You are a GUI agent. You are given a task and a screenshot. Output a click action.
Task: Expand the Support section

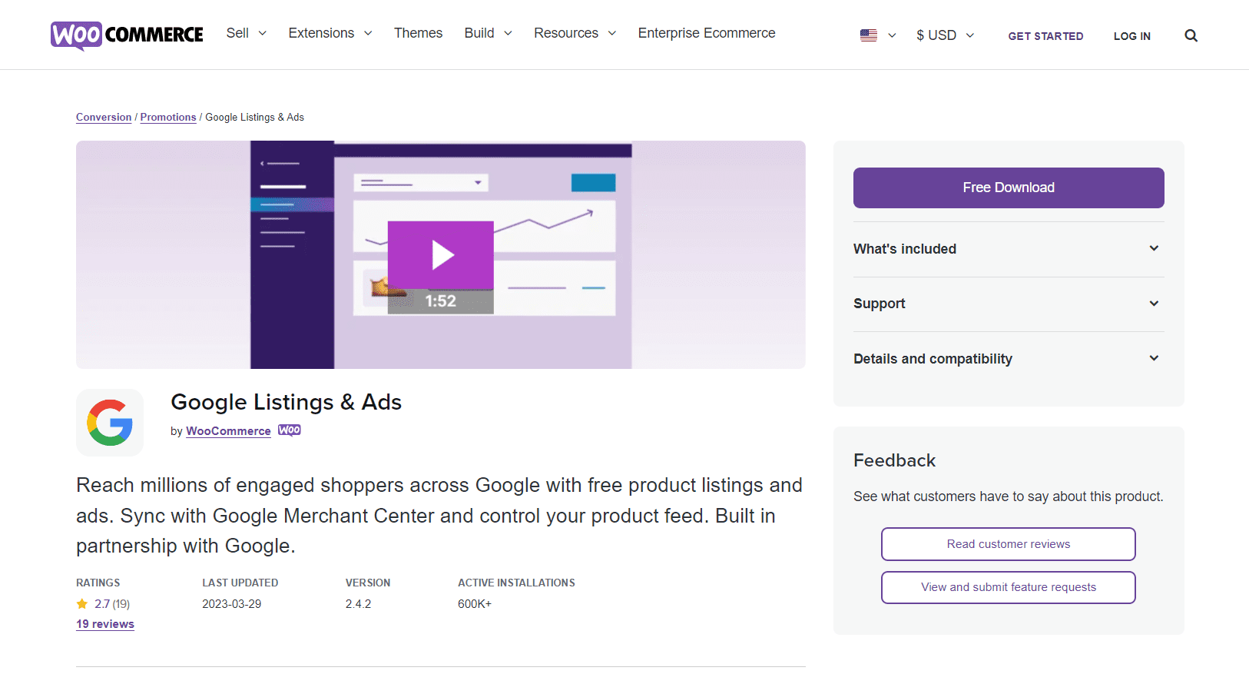coord(1008,304)
